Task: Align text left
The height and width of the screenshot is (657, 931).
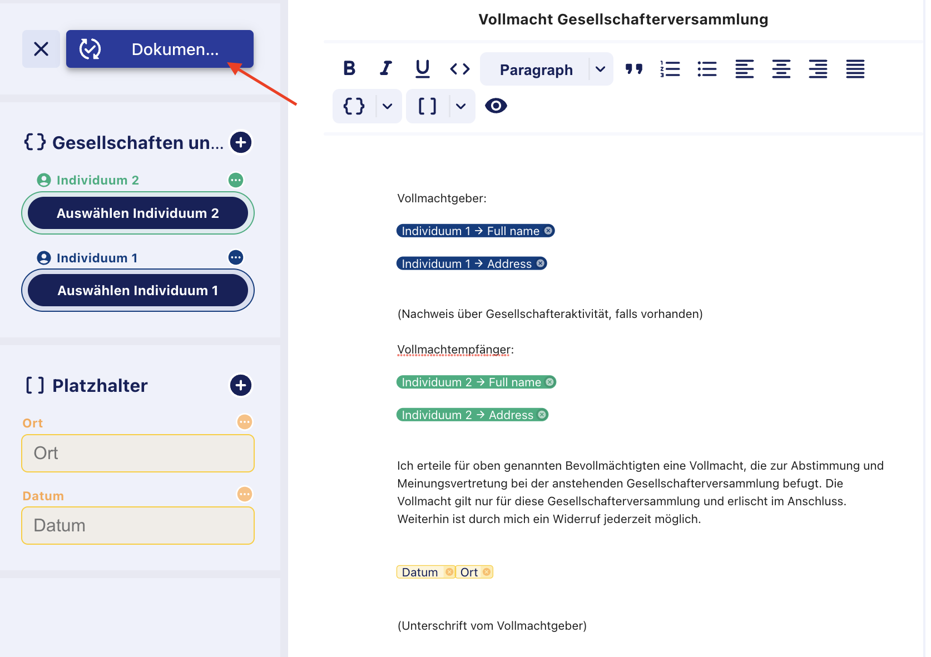Action: pyautogui.click(x=744, y=69)
